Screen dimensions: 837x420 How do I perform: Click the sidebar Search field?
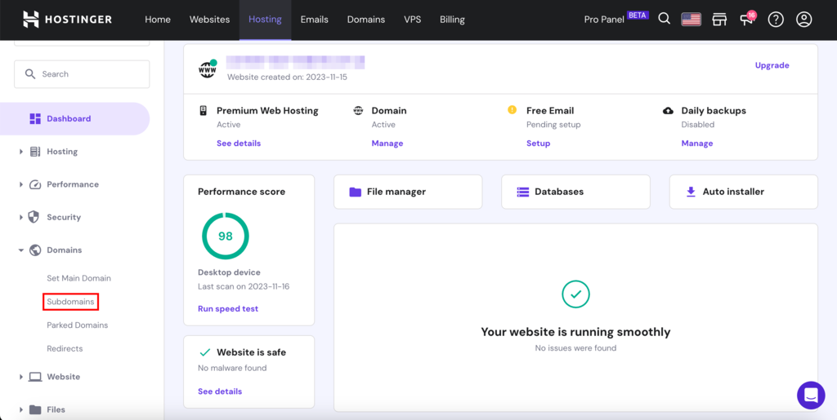(82, 74)
